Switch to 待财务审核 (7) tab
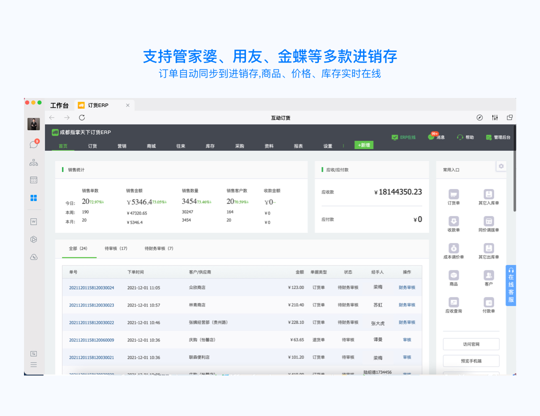This screenshot has width=540, height=416. (159, 248)
